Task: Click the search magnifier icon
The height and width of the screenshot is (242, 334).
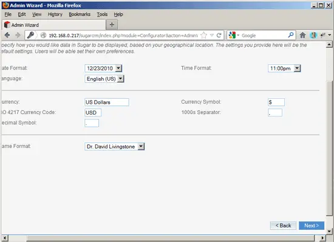Action: [x=291, y=35]
